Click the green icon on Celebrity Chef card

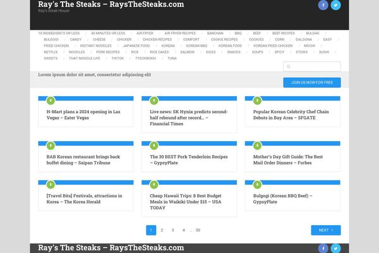pyautogui.click(x=257, y=101)
